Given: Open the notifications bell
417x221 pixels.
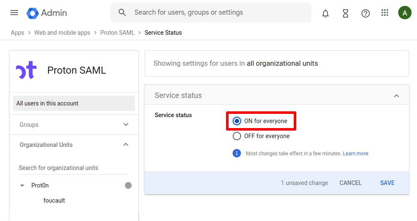Looking at the screenshot, I should point(325,13).
